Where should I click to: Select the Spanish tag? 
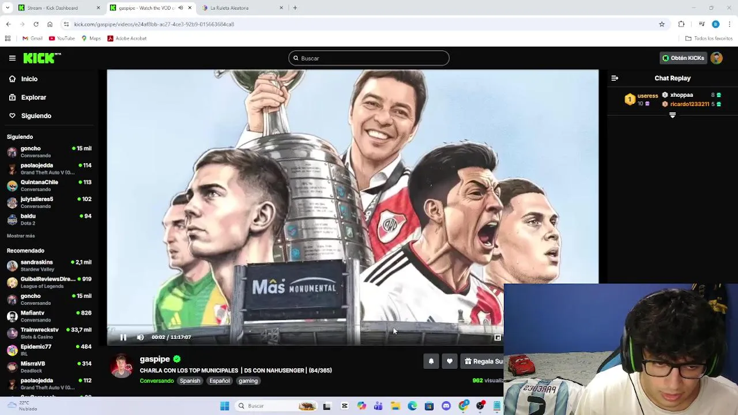click(190, 381)
